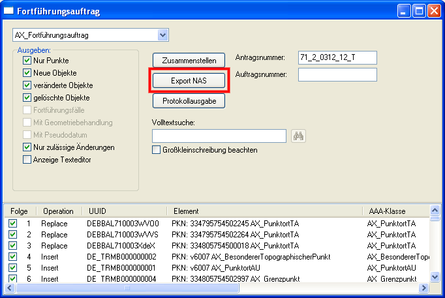This screenshot has height=298, width=445.
Task: Uncheck row 1 checkbox in list
Action: [x=13, y=224]
